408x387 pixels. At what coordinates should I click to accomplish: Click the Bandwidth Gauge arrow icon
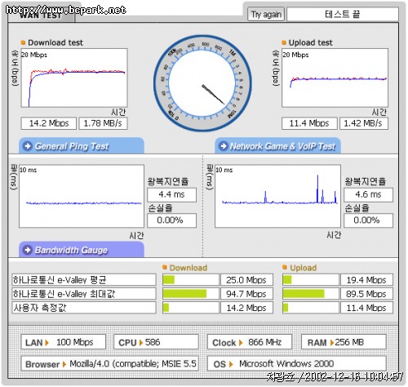coord(28,250)
